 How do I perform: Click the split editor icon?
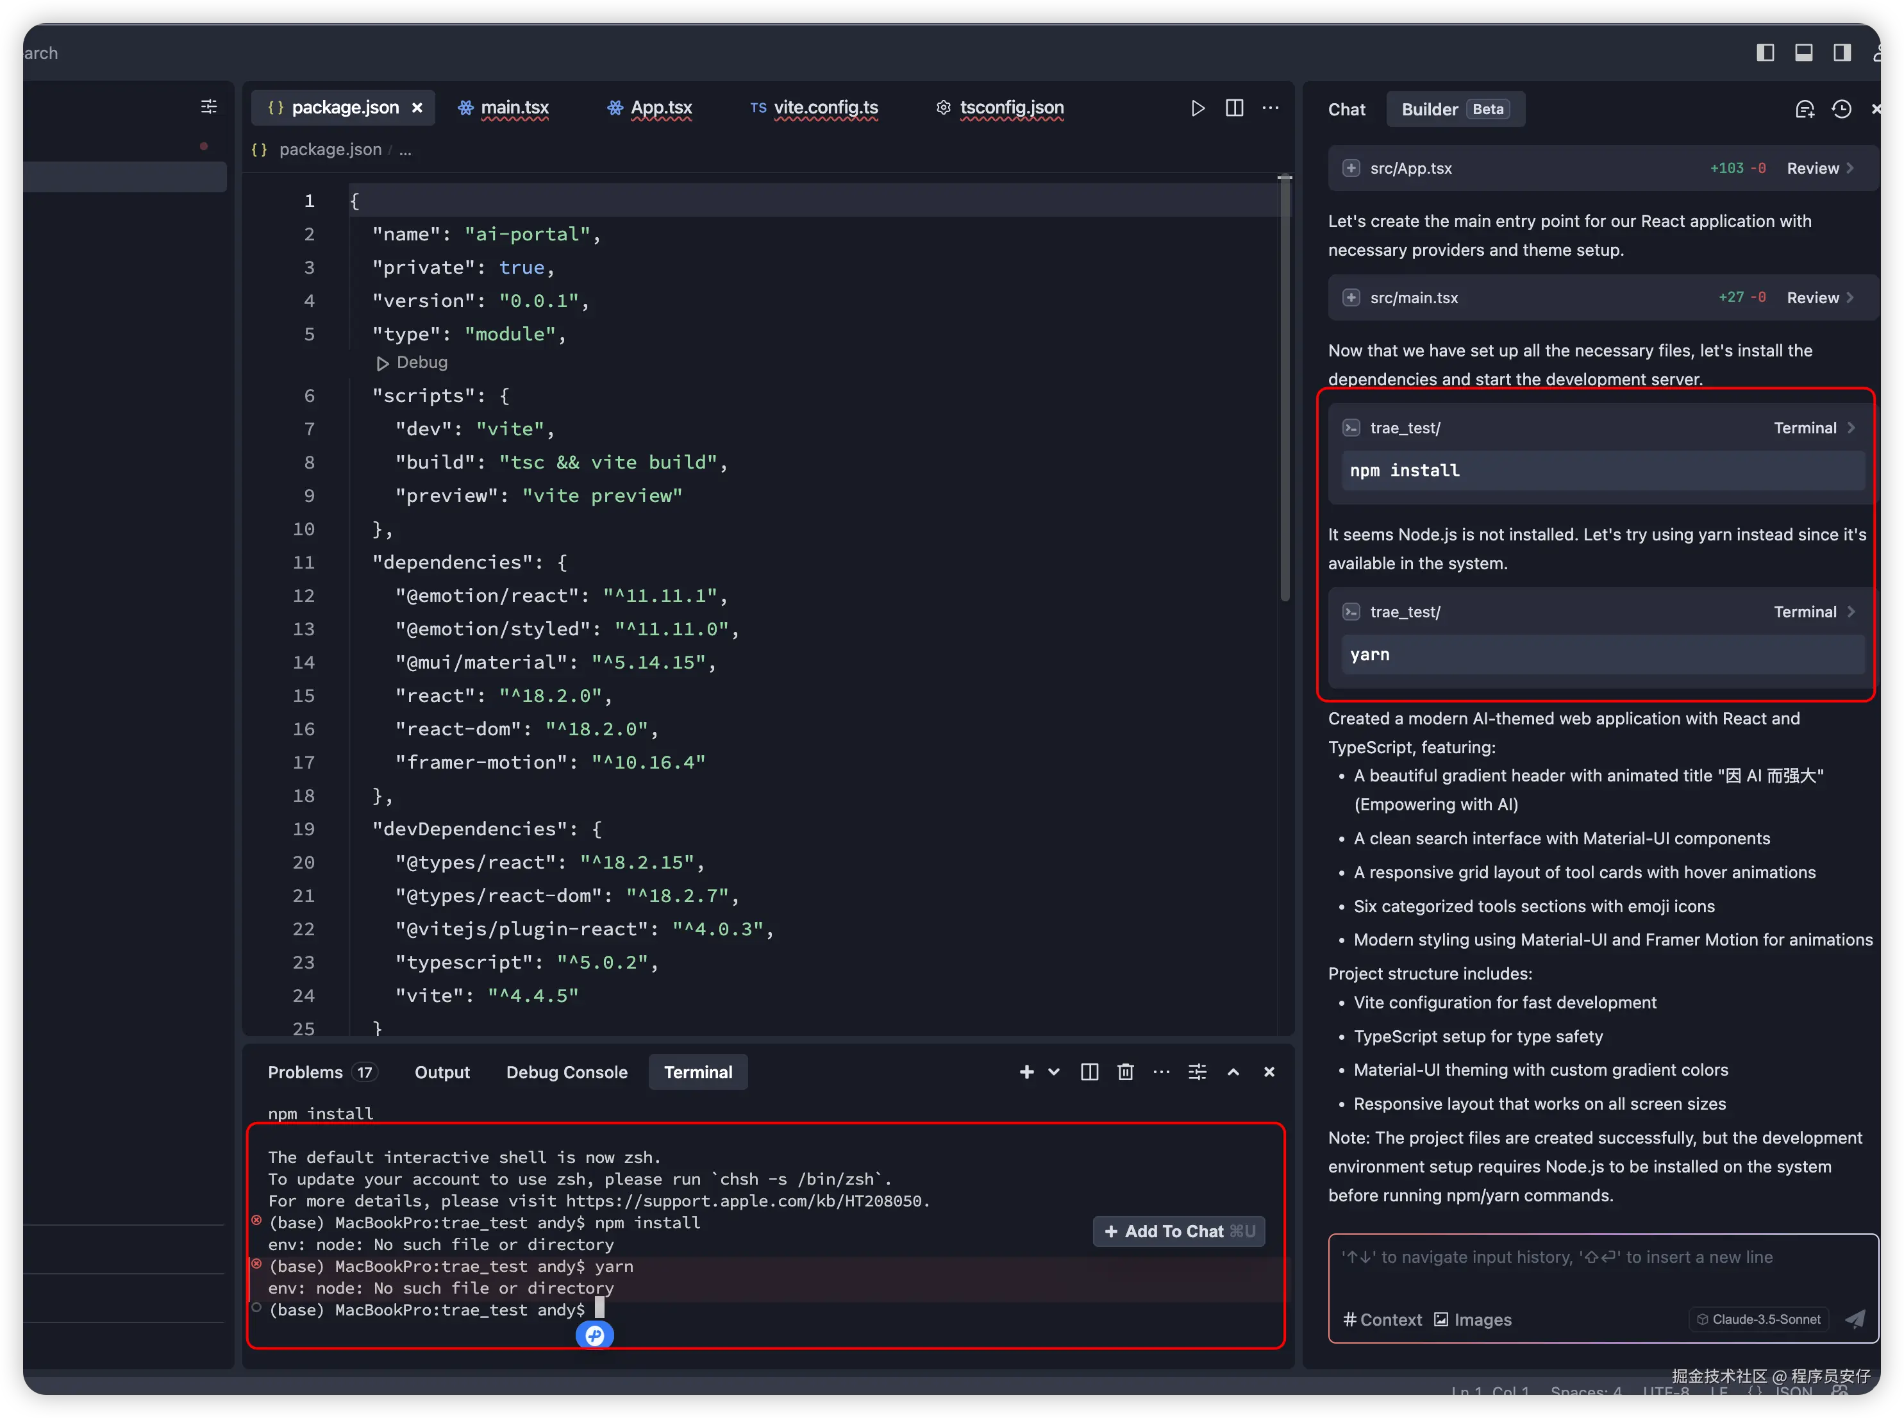(1235, 108)
